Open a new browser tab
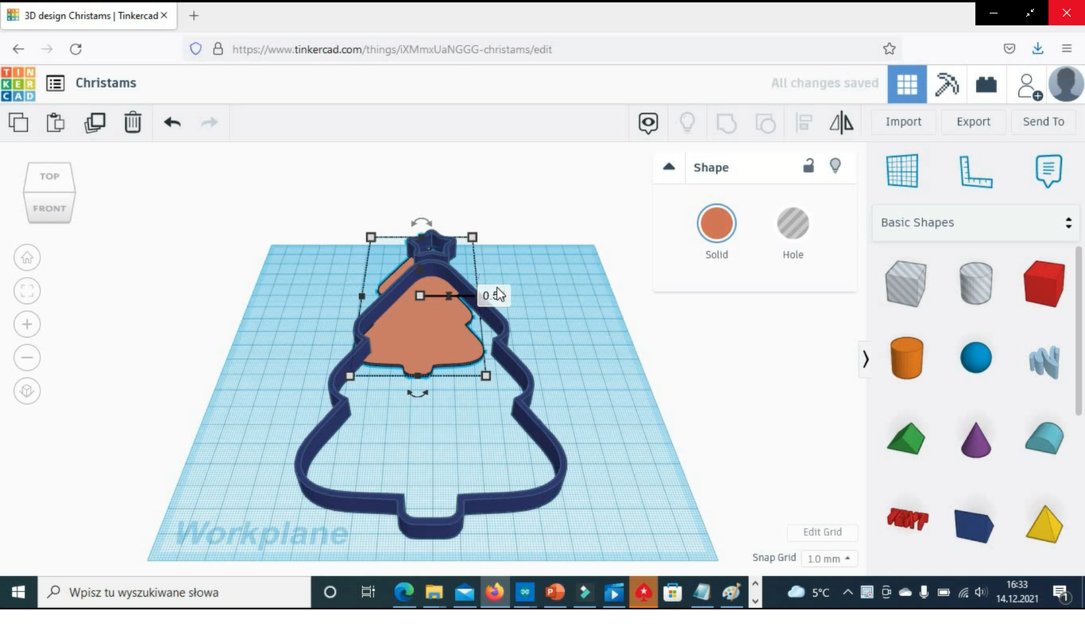The image size is (1085, 634). point(194,15)
